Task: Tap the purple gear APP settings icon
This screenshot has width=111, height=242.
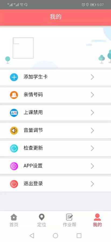Action: [x=14, y=166]
